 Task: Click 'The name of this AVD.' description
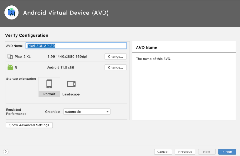coord(154,59)
